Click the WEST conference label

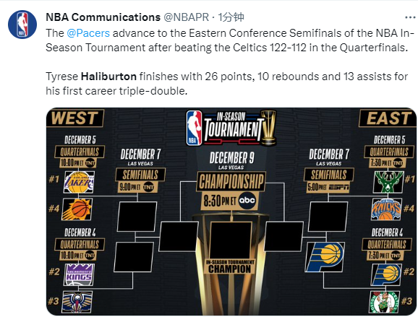coord(75,118)
